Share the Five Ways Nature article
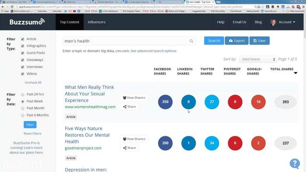 [130, 148]
